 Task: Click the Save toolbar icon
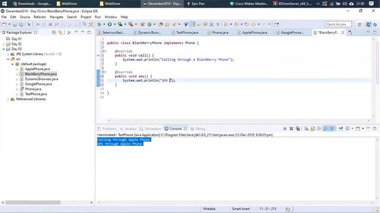(15, 24)
